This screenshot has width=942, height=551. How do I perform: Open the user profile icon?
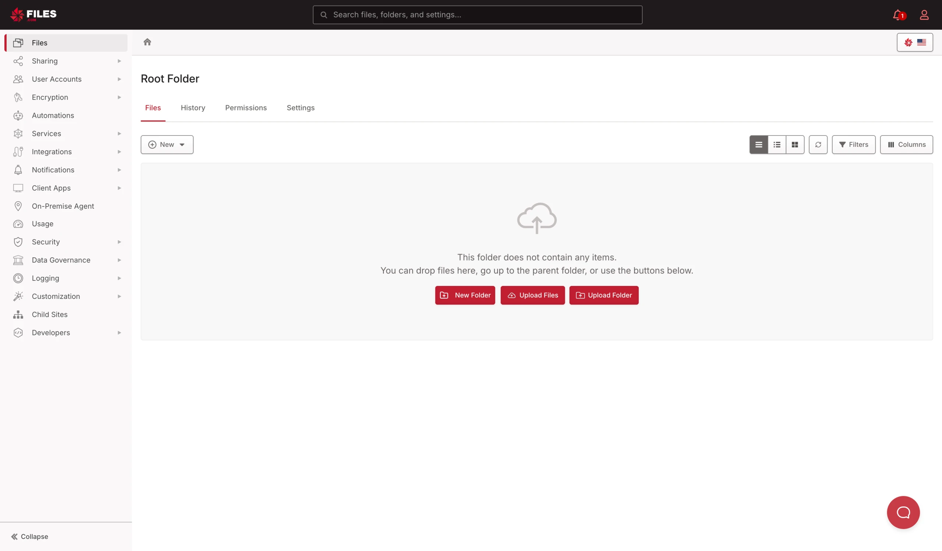pos(924,15)
